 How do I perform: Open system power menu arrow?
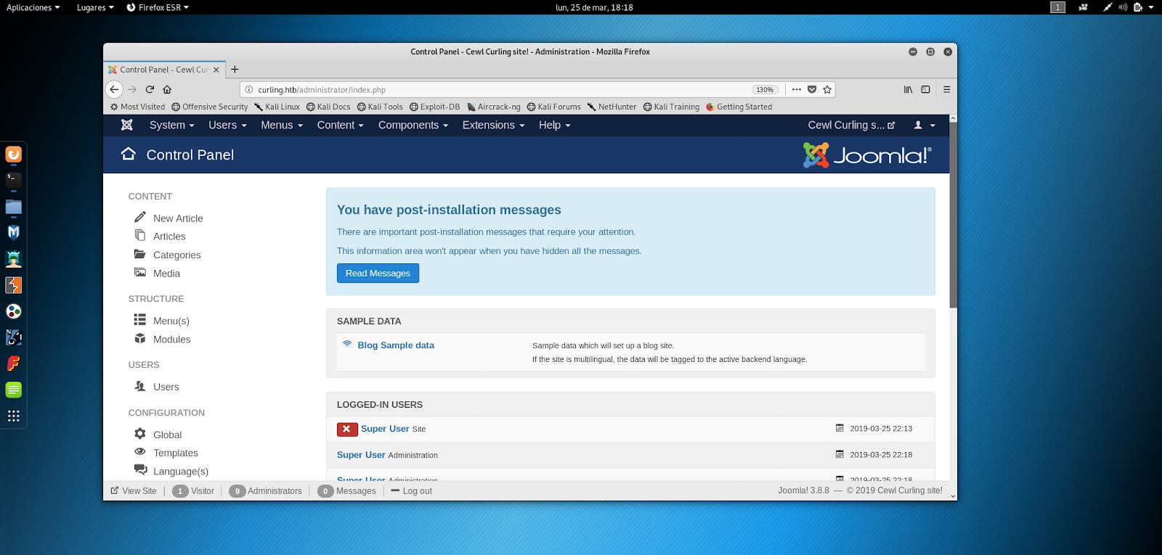click(x=1151, y=7)
